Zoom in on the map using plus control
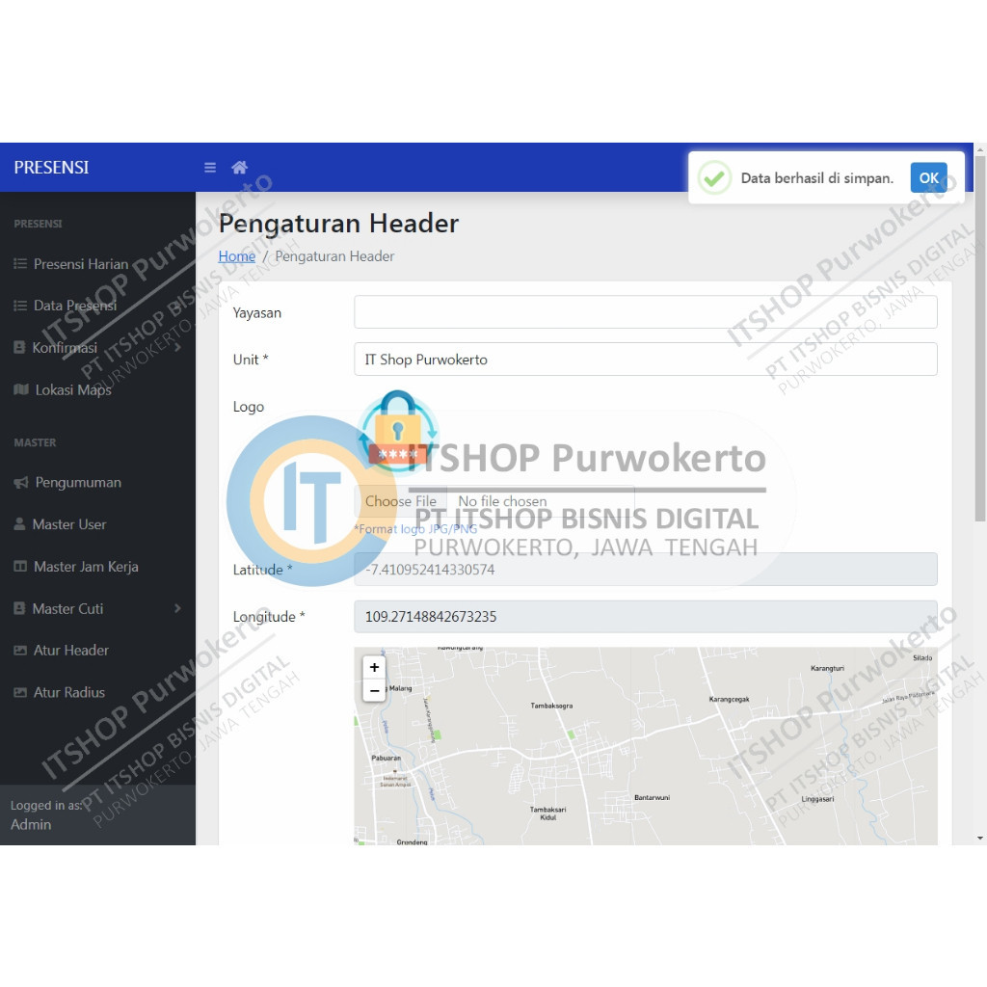The height and width of the screenshot is (987, 987). pos(374,666)
